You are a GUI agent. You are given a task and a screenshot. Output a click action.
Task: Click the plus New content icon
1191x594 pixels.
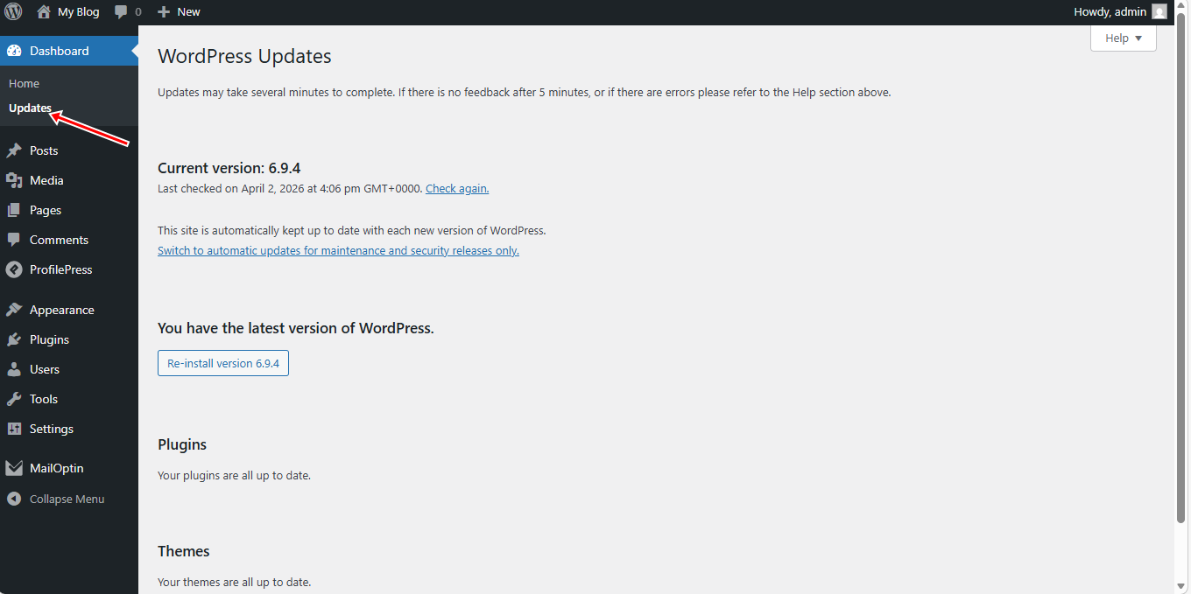[x=164, y=12]
